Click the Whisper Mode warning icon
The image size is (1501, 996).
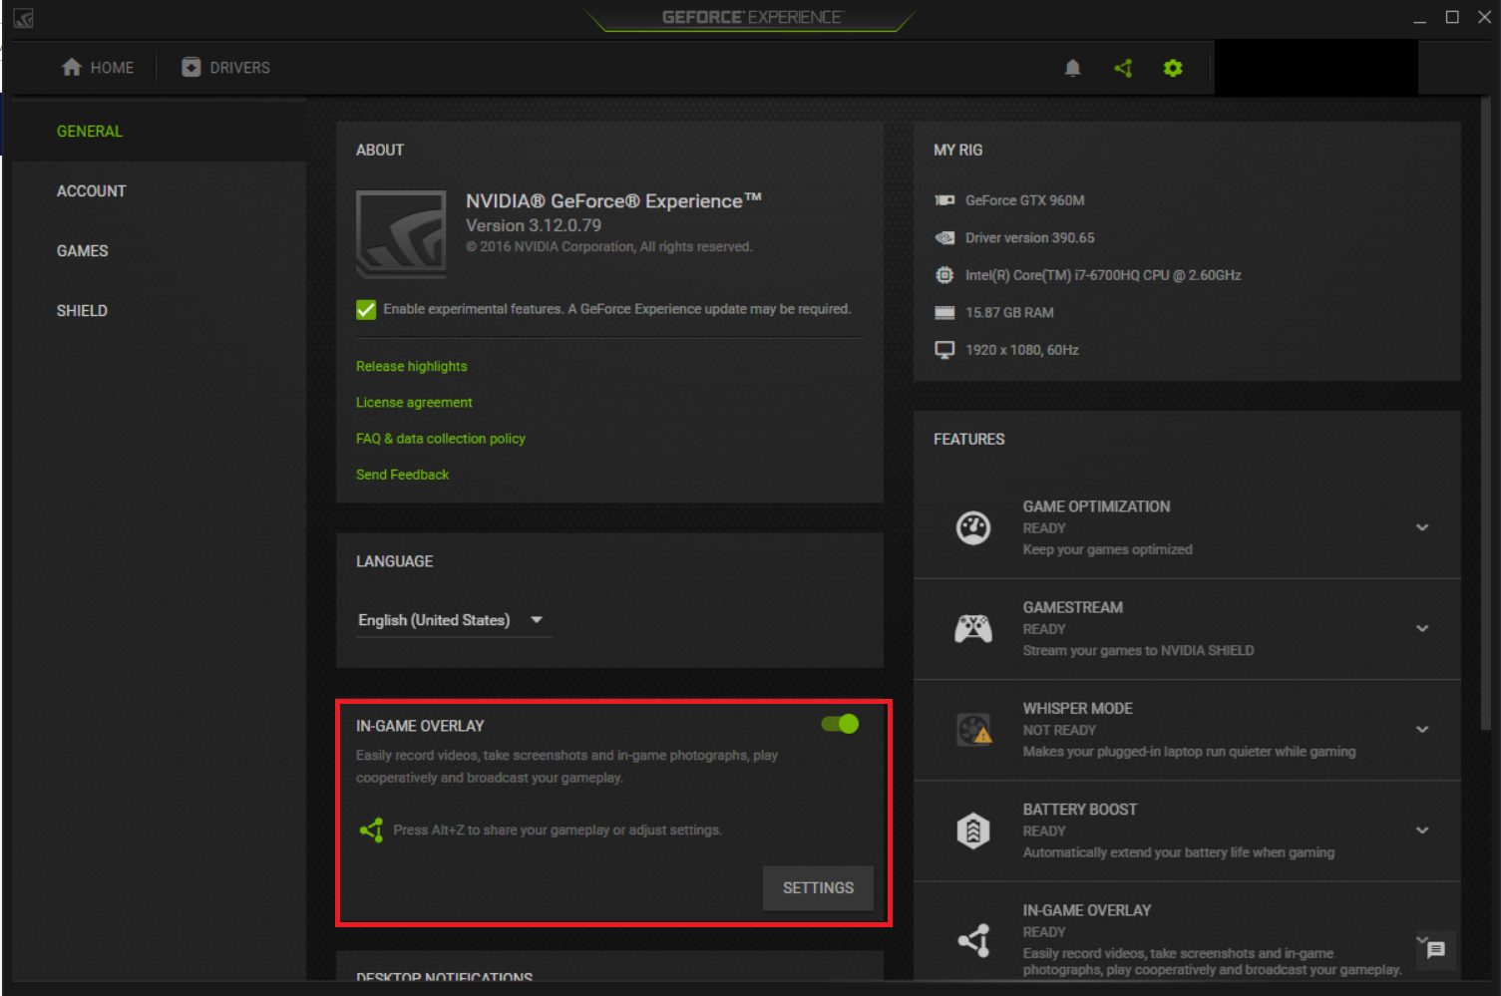[974, 730]
